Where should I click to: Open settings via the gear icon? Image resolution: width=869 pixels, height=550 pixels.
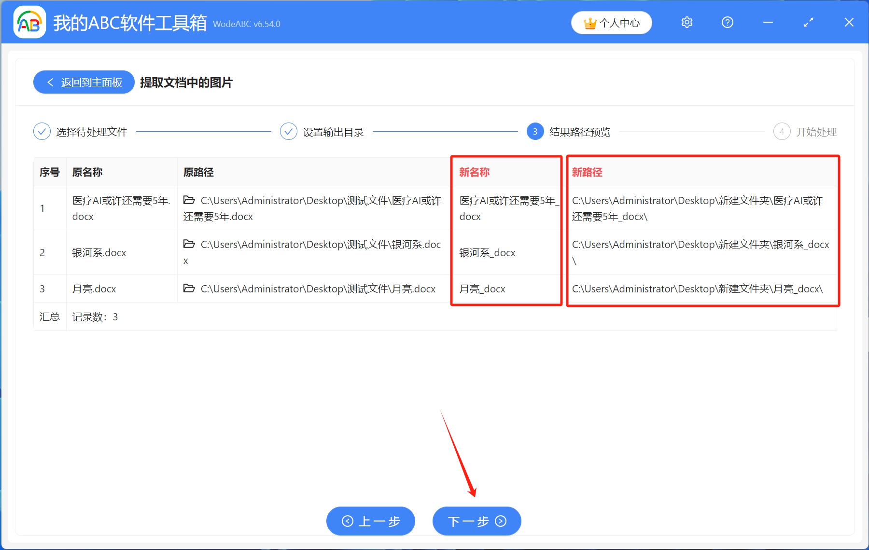[x=687, y=22]
